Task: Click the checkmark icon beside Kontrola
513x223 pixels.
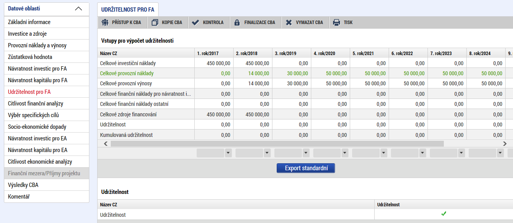Action: click(x=196, y=22)
